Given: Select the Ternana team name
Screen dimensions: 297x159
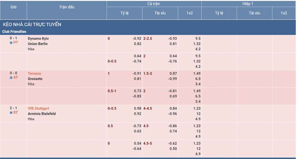Looking at the screenshot, I should click(35, 74).
